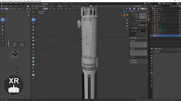Open the Vertex menu in the 3D viewport
The image size is (181, 101).
click(66, 9)
